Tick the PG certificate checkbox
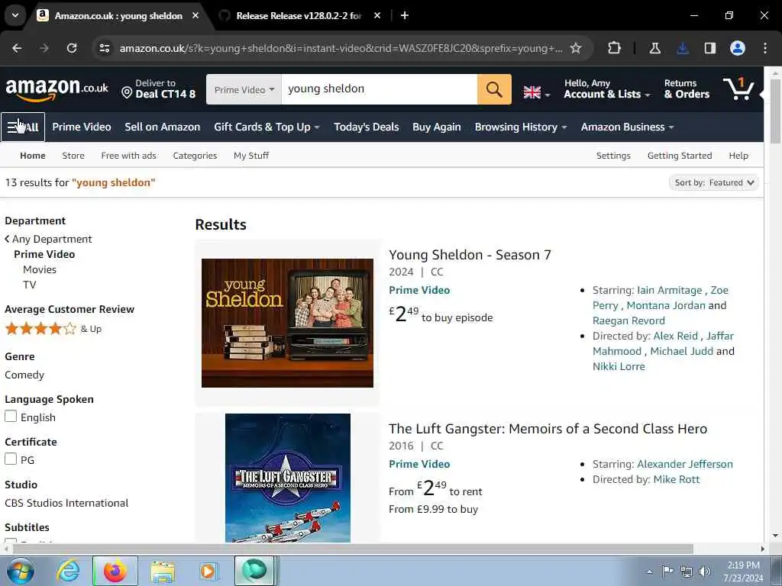Viewport: 782px width, 586px height. coord(11,459)
